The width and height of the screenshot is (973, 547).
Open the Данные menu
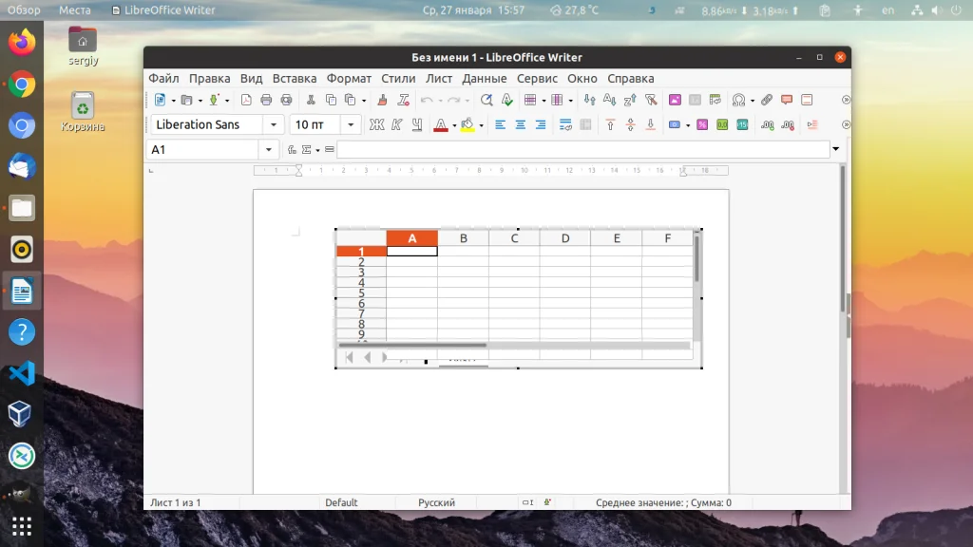click(x=485, y=78)
